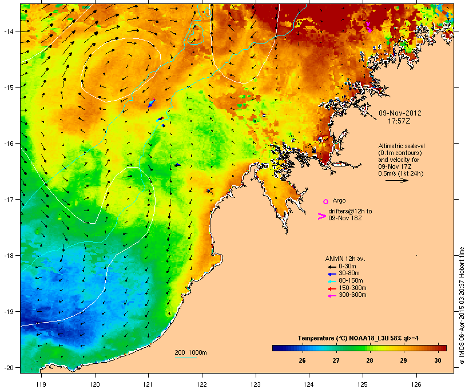This screenshot has width=469, height=389.
Task: Click the longitude 122 axis label
Action: 202,384
